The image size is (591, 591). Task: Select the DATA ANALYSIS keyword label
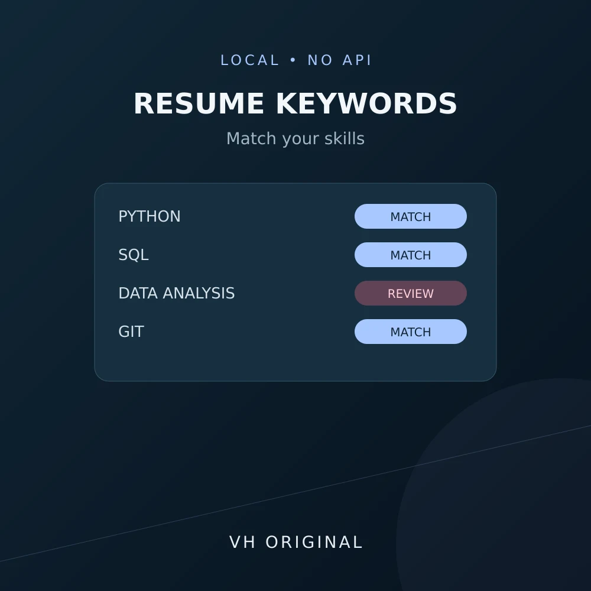176,293
